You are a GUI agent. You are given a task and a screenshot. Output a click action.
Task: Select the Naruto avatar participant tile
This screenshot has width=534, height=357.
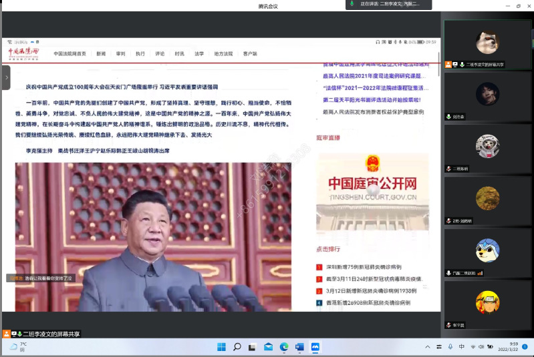[487, 304]
